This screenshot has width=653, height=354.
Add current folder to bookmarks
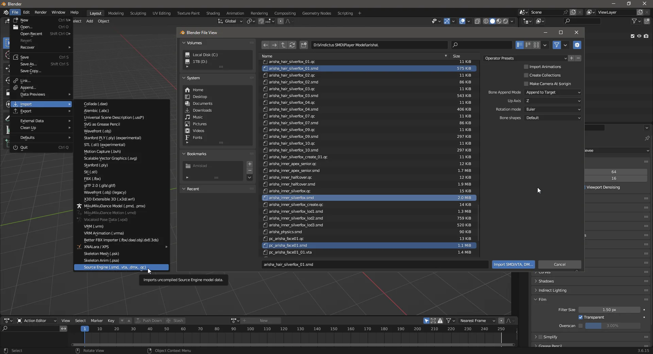[250, 164]
